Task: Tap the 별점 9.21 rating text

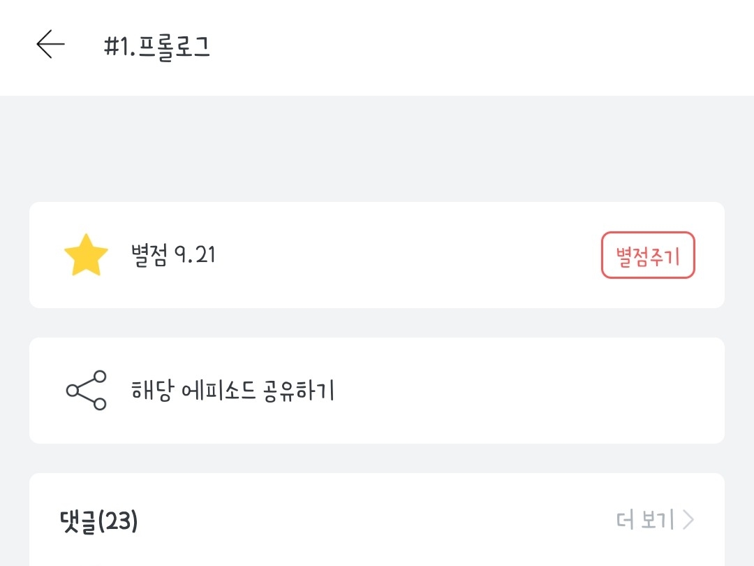Action: coord(173,255)
